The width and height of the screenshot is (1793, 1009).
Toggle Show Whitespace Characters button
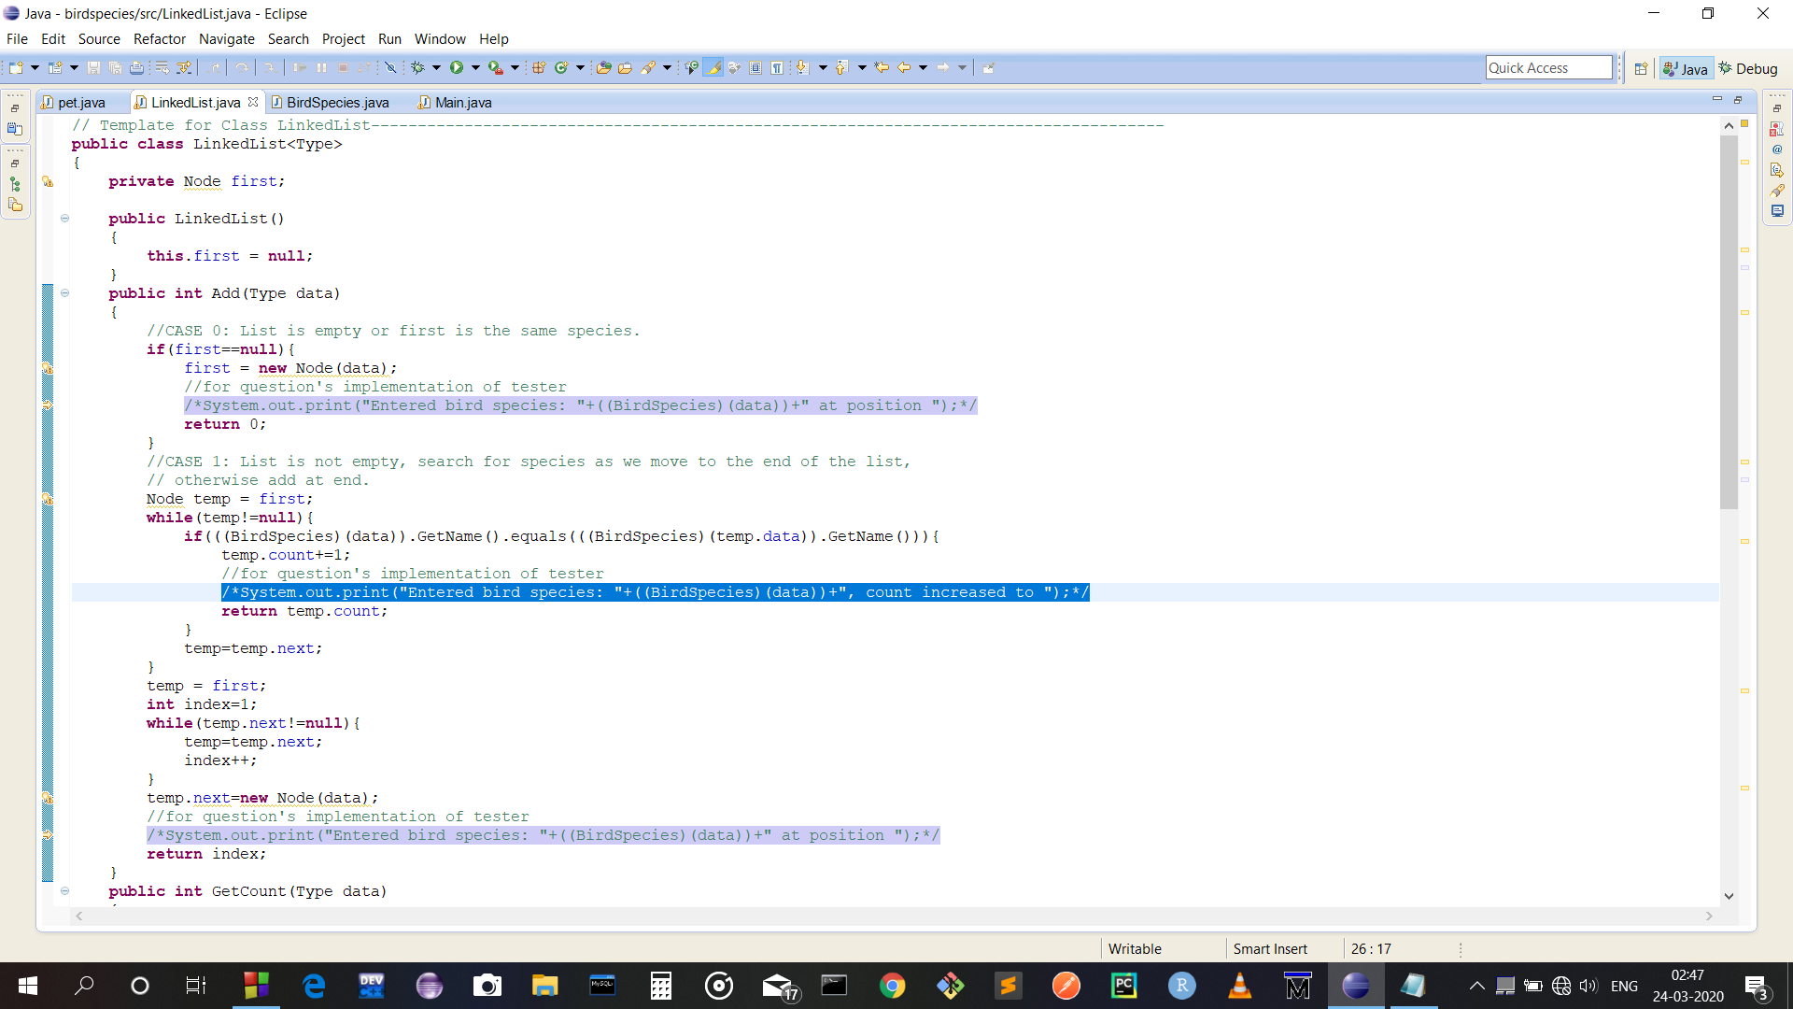pos(777,67)
